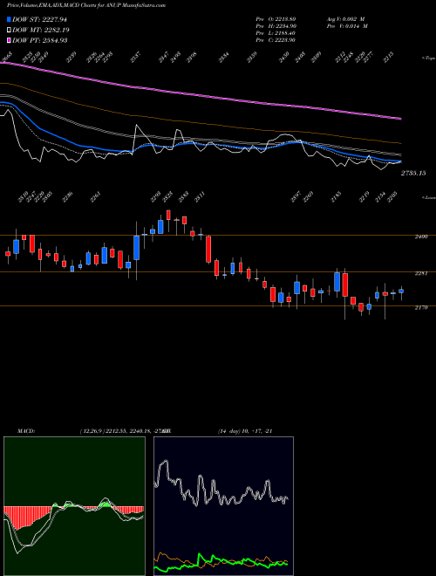Click the right end of the magenta moving average
Screen dimensions: 436x576
[x=400, y=119]
